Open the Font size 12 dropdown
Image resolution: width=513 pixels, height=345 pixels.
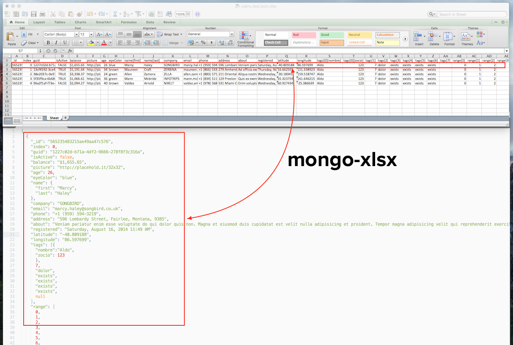[91, 34]
